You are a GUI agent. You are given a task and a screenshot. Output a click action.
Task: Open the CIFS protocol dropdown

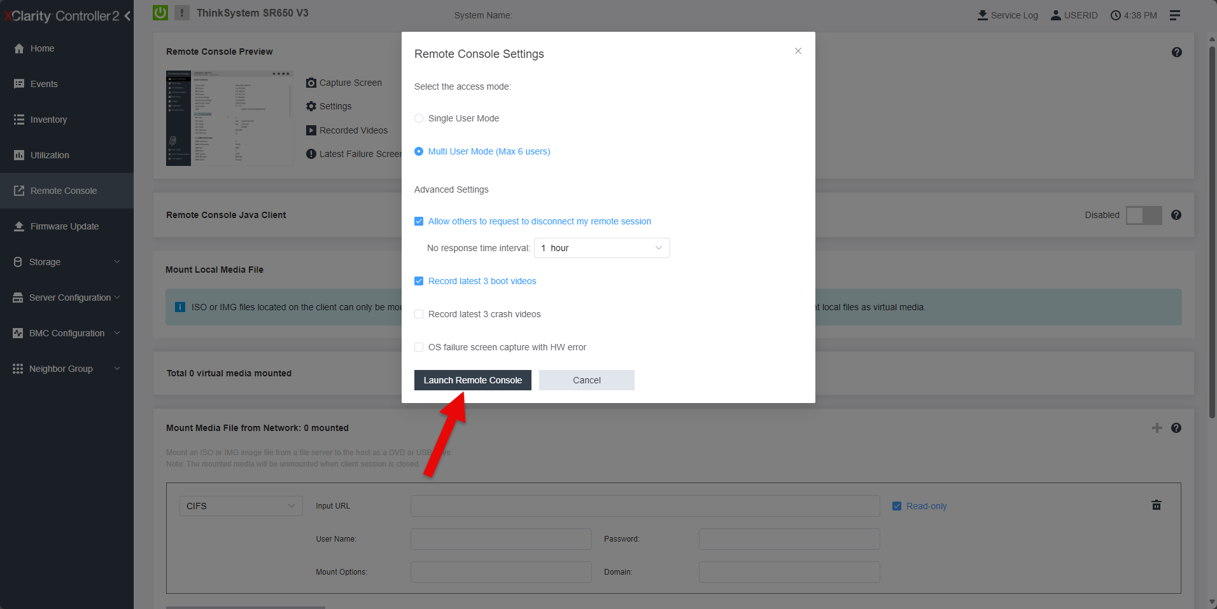[x=240, y=506]
